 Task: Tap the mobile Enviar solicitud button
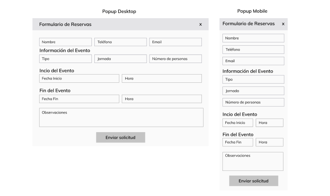point(254,181)
